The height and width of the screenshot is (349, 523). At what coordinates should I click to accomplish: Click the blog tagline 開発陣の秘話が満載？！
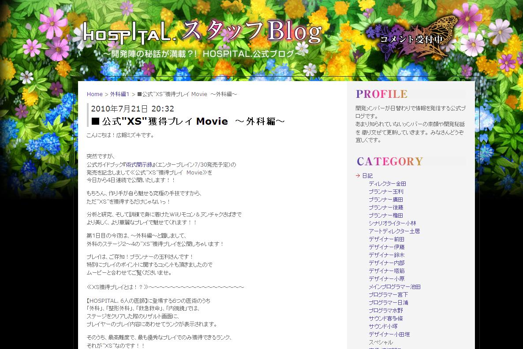click(203, 54)
